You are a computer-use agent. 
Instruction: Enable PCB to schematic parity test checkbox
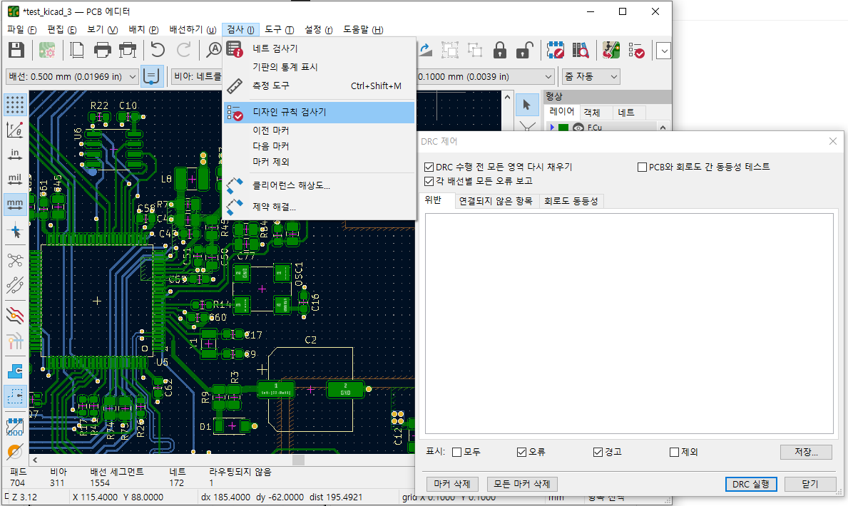pos(643,167)
